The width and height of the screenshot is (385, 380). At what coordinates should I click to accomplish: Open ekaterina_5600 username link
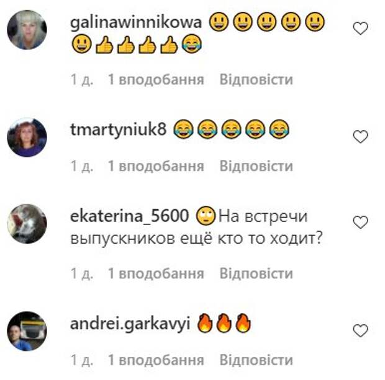[130, 216]
